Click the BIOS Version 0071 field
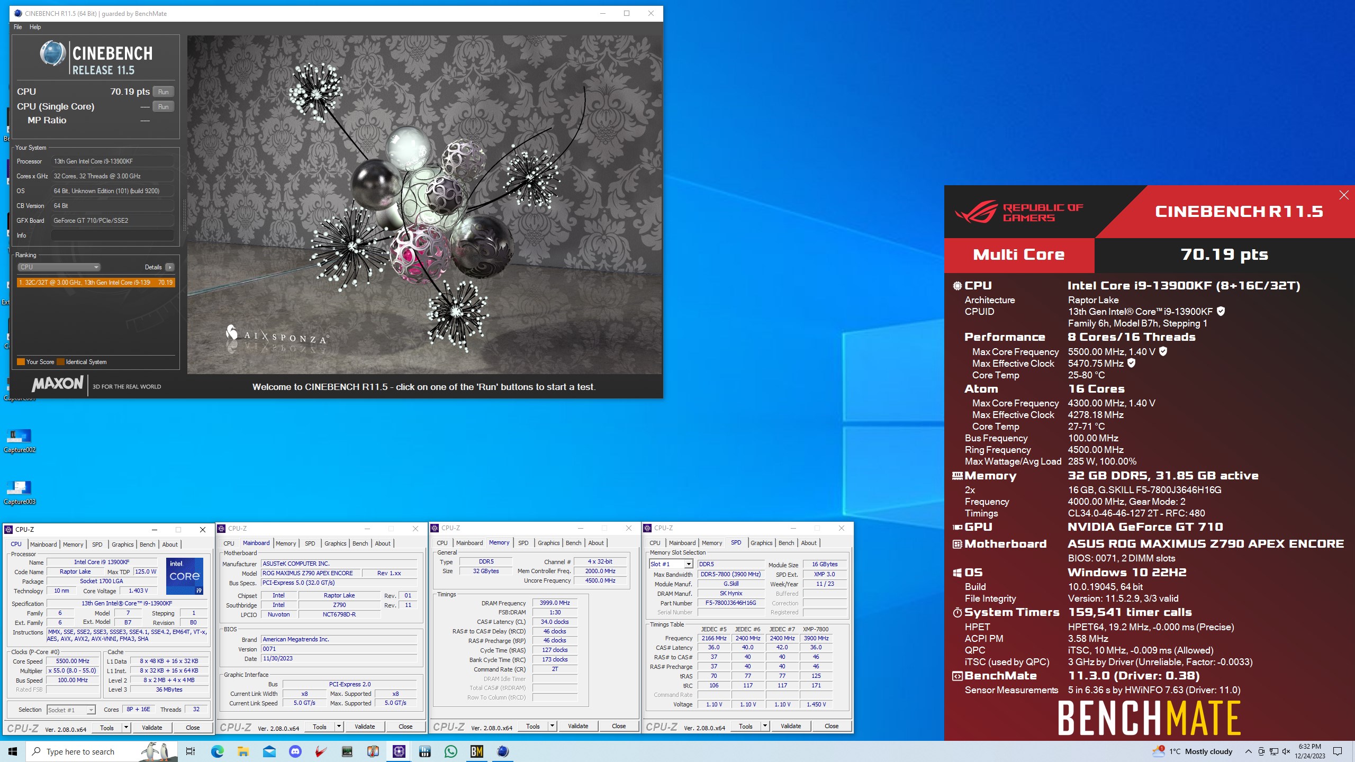The height and width of the screenshot is (762, 1355). (339, 649)
